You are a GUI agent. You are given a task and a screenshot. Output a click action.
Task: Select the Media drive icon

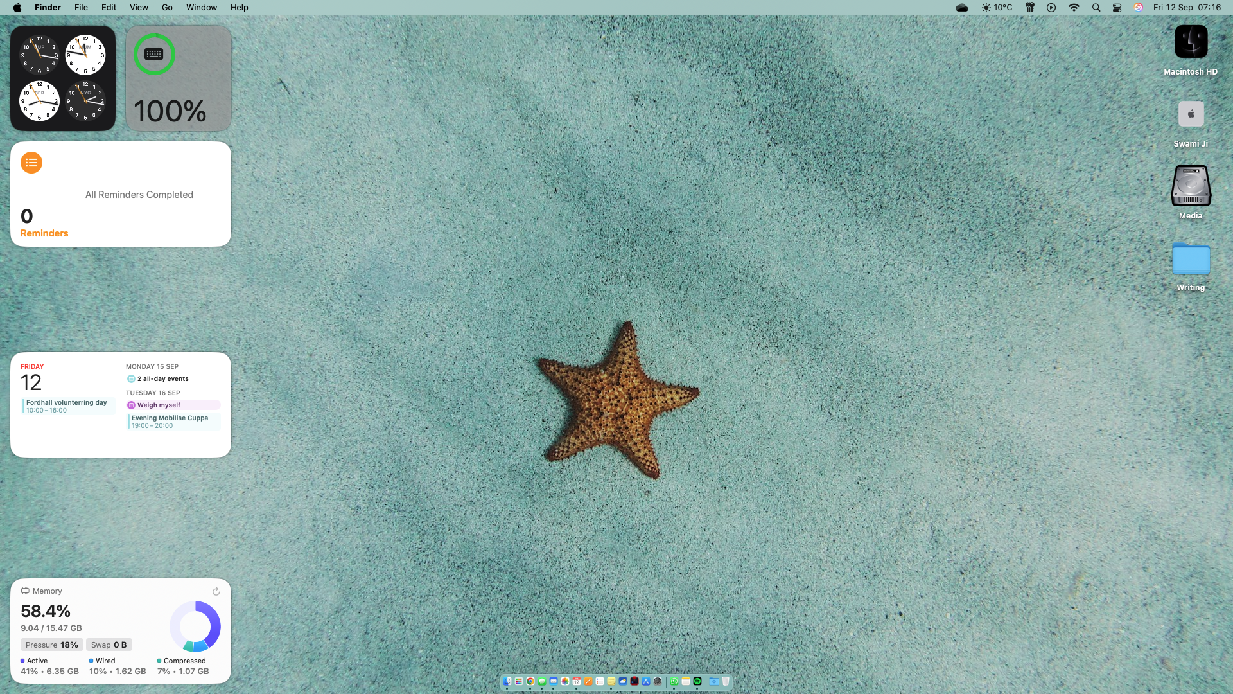pyautogui.click(x=1191, y=186)
